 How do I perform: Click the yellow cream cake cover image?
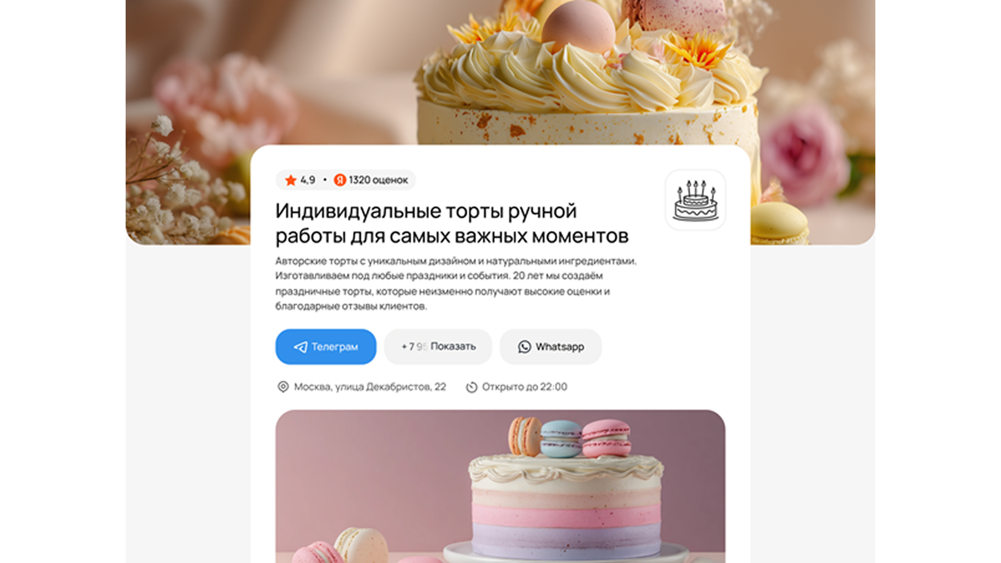point(500,73)
